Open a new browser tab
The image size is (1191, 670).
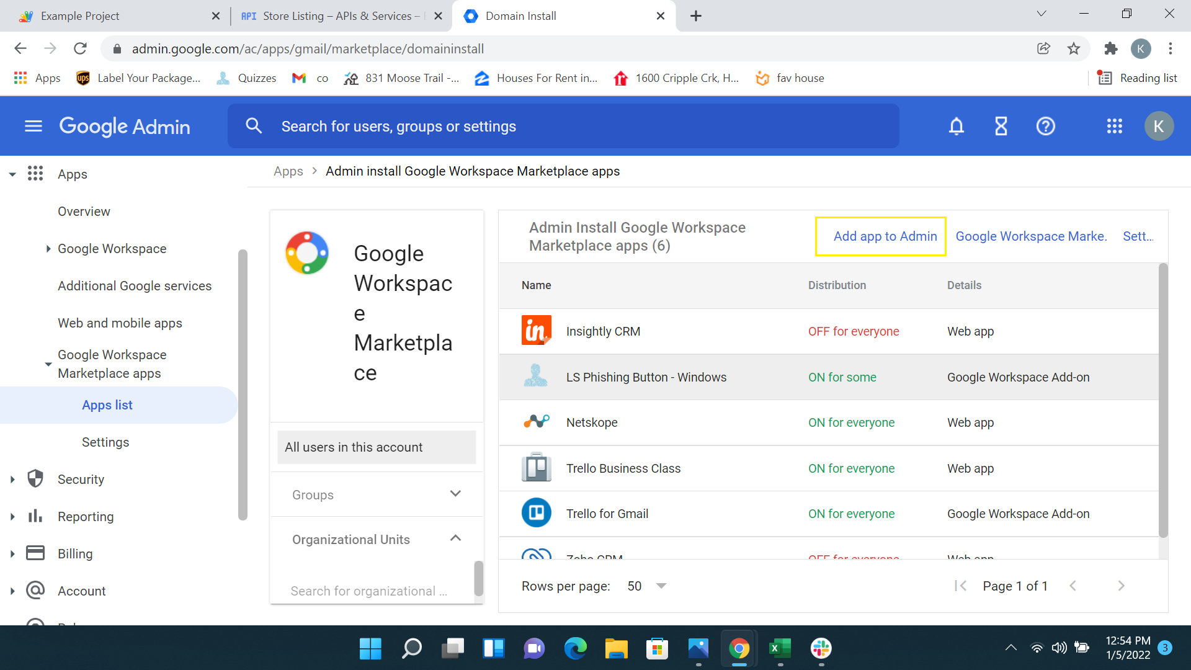696,16
